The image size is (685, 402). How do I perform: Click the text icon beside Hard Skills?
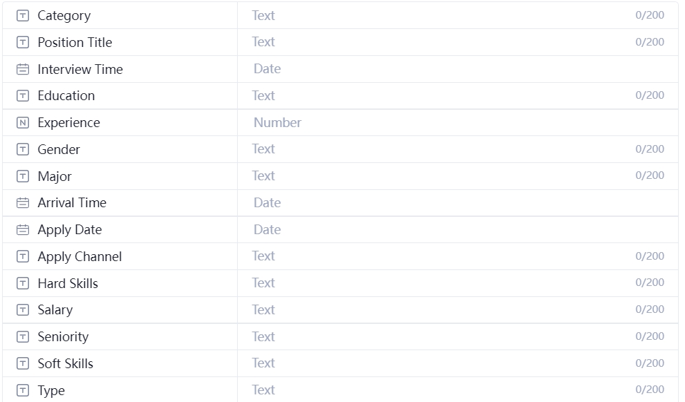[23, 283]
